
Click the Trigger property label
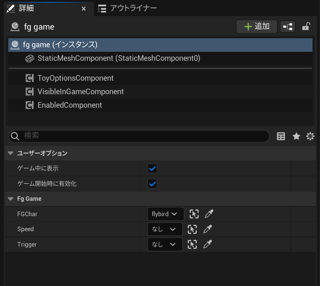(27, 244)
